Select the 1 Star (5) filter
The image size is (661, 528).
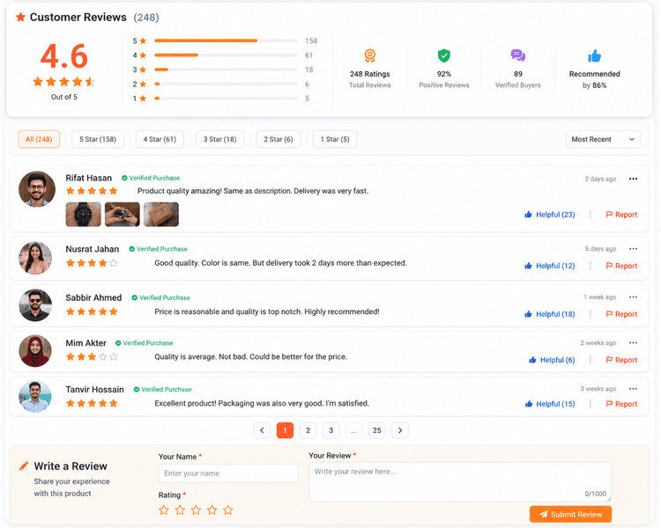(x=335, y=139)
